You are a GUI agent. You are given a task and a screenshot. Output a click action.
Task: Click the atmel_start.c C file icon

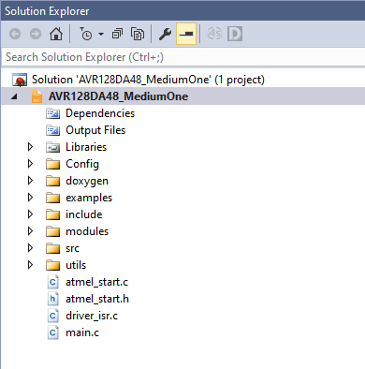(x=52, y=282)
